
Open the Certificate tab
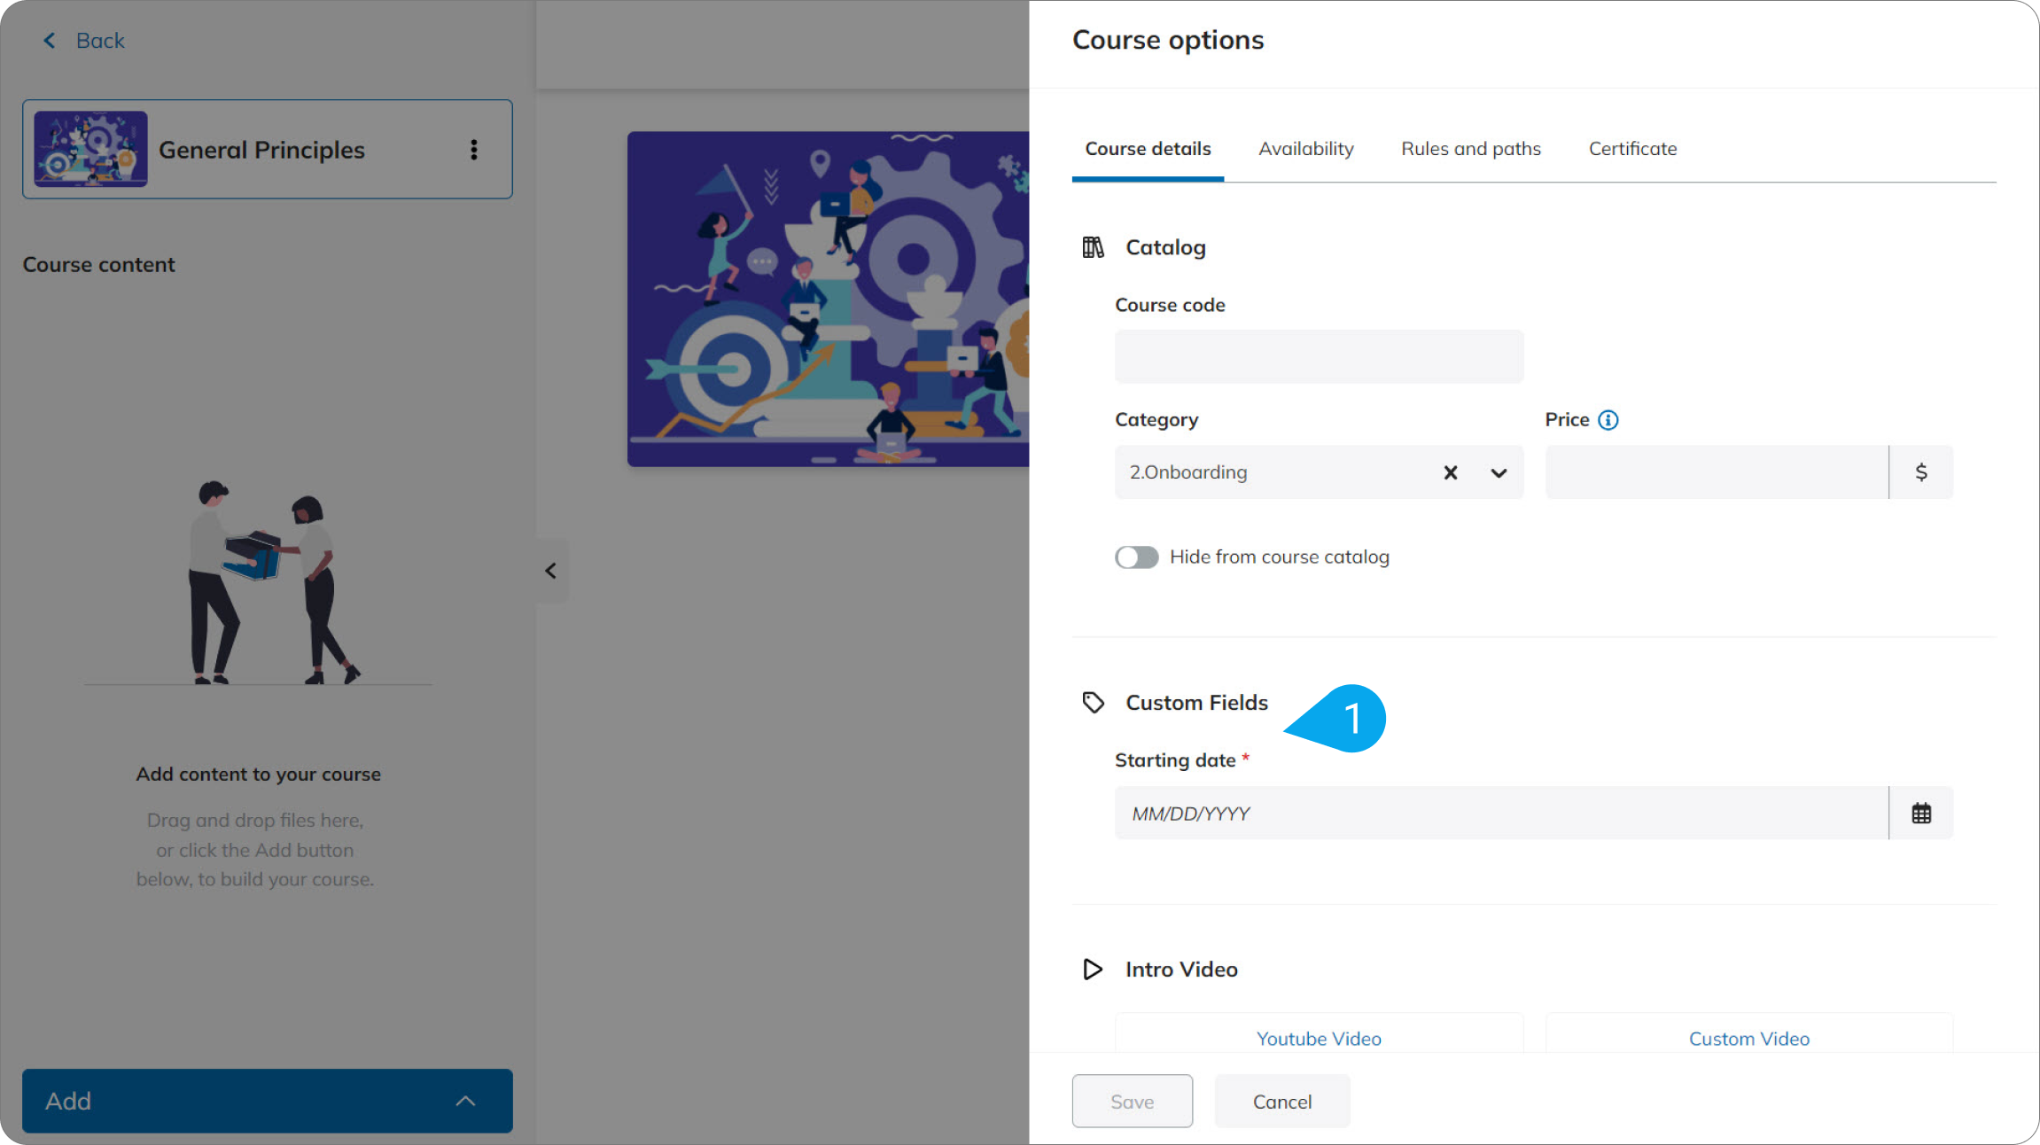click(1632, 149)
